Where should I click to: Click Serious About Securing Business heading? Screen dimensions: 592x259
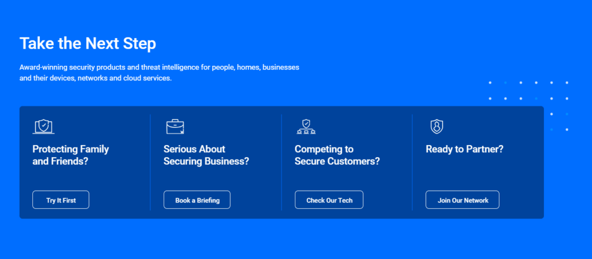pos(206,155)
